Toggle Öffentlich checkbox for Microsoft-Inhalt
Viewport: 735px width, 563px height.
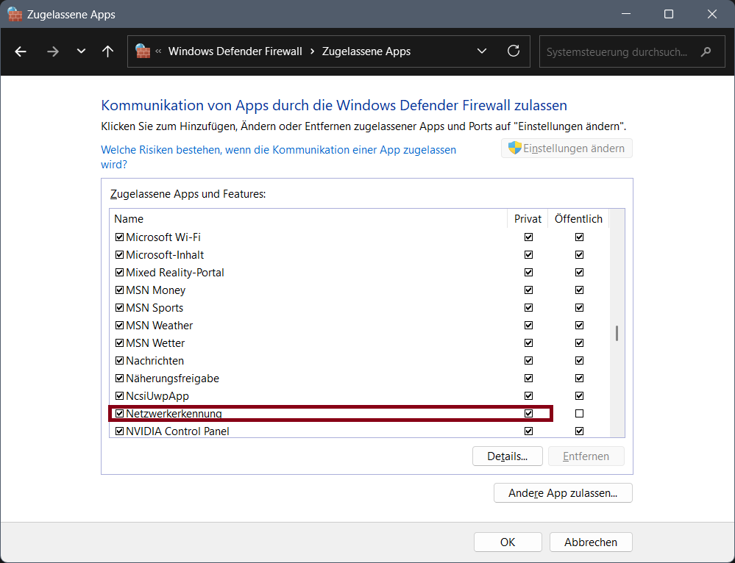point(579,255)
